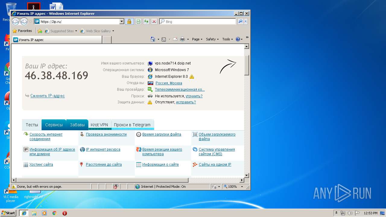The height and width of the screenshot is (217, 386).
Task: Switch to the Сервисы tab
Action: pos(54,125)
